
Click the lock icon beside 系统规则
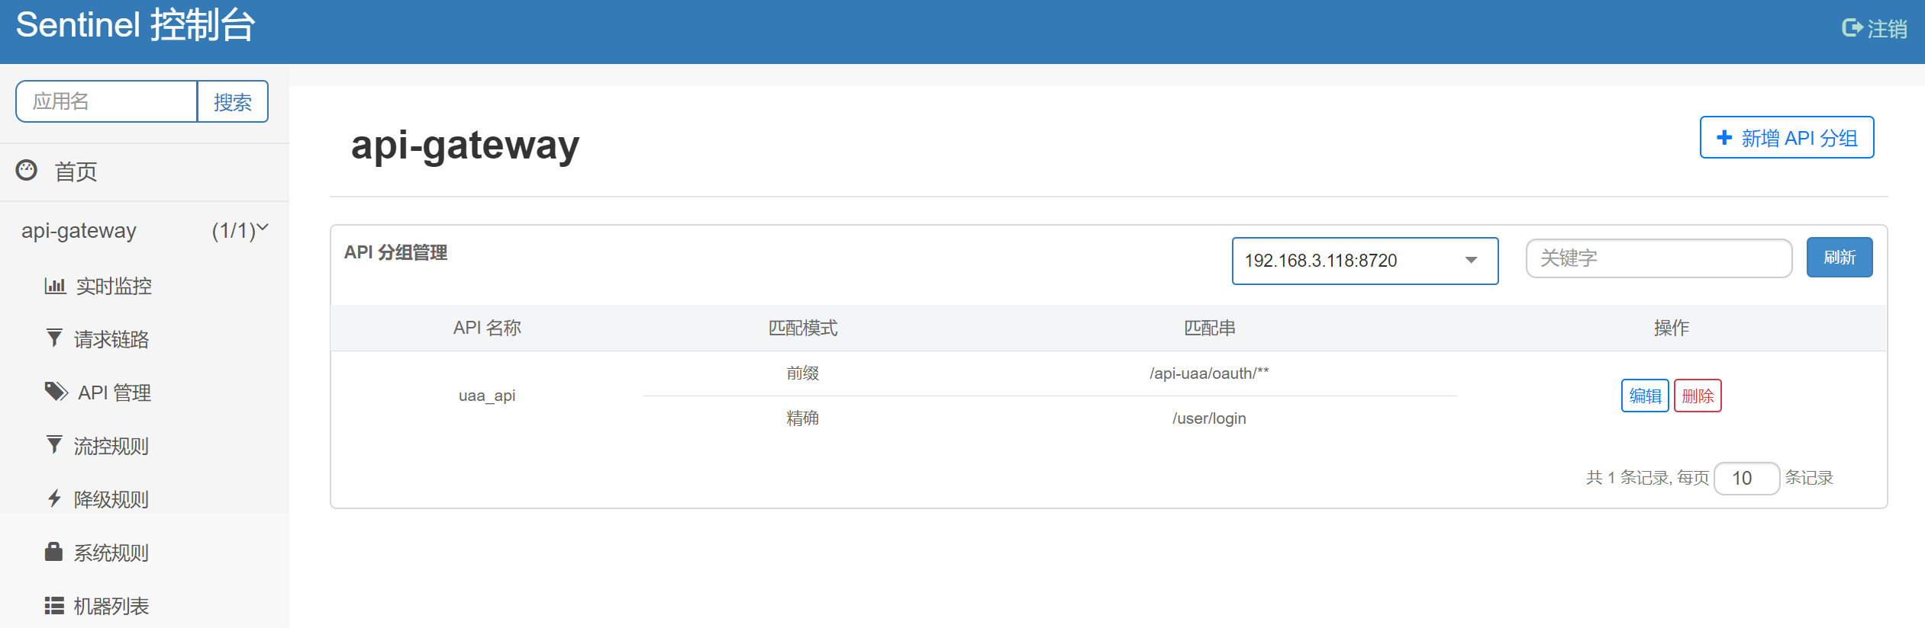click(x=53, y=551)
